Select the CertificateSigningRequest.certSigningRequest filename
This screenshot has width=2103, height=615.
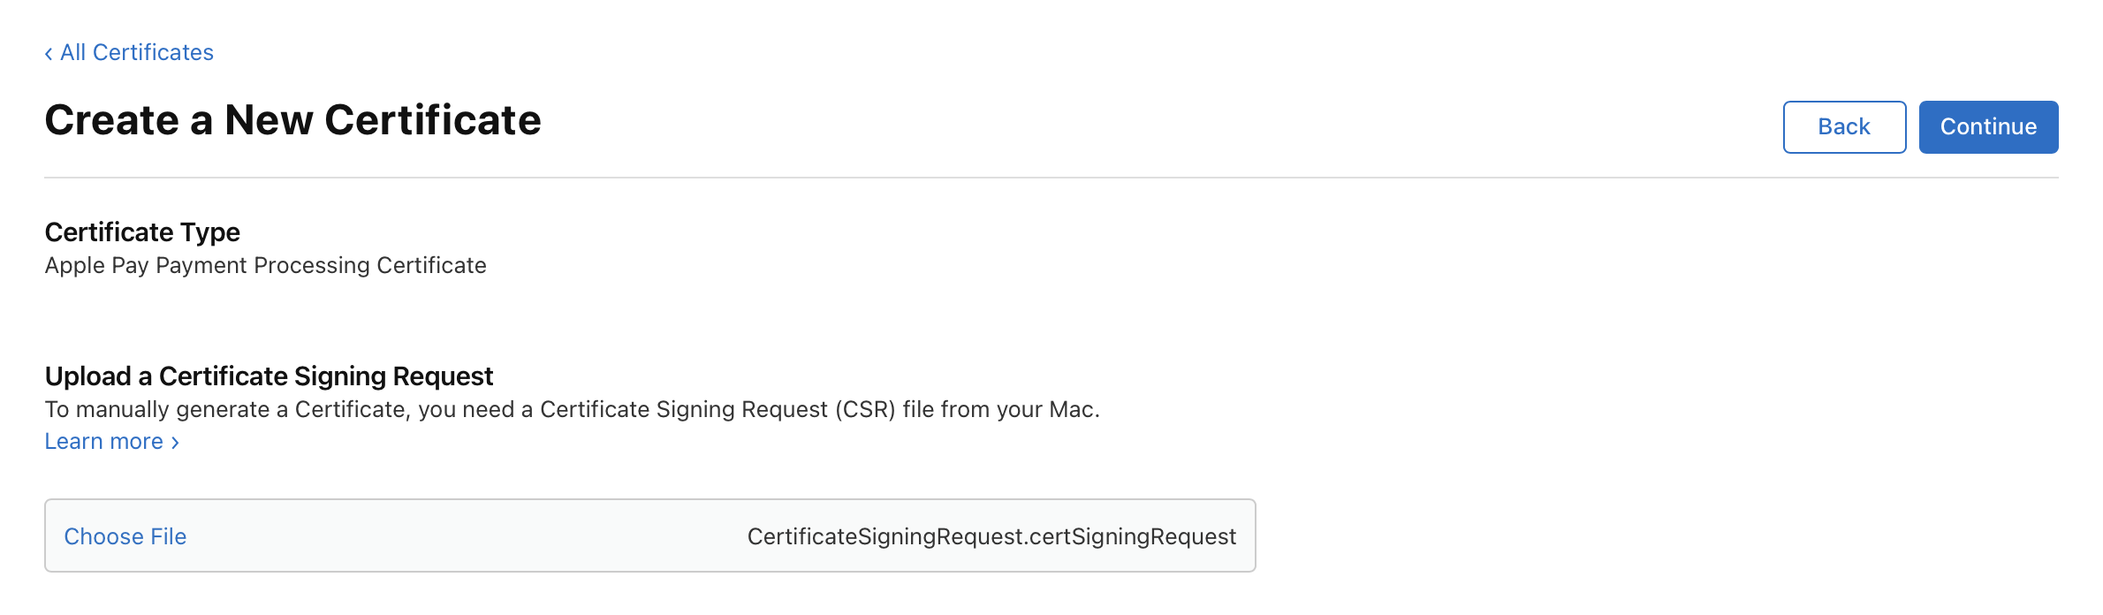pyautogui.click(x=991, y=536)
